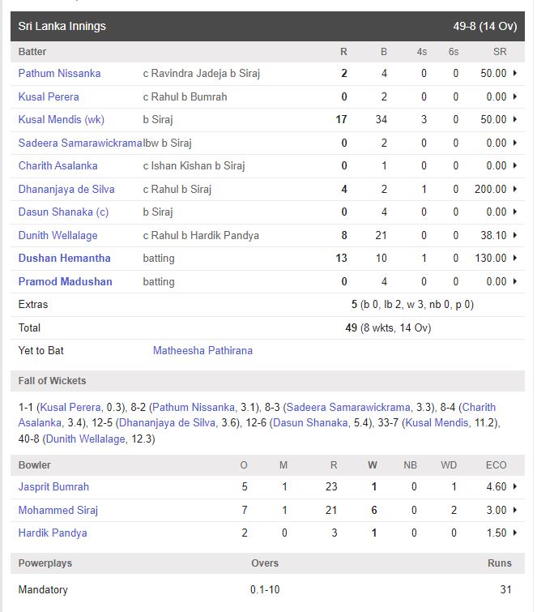Viewport: 537px width, 612px height.
Task: Expand Dunith Wellalage row arrow
Action: (515, 236)
